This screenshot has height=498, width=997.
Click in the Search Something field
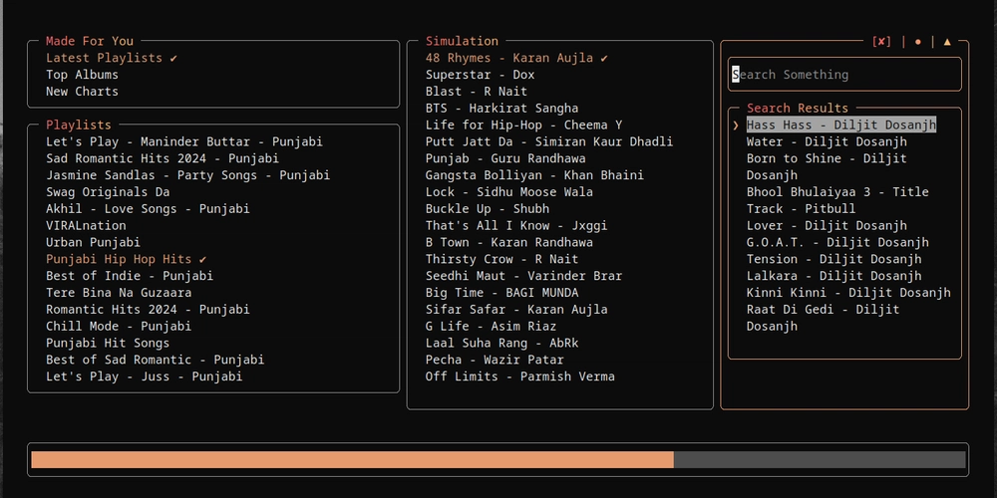[x=844, y=75]
